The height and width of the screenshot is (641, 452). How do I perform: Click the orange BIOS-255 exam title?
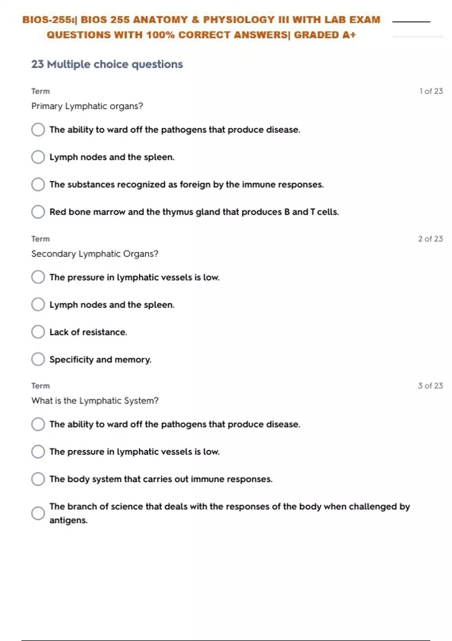[202, 27]
